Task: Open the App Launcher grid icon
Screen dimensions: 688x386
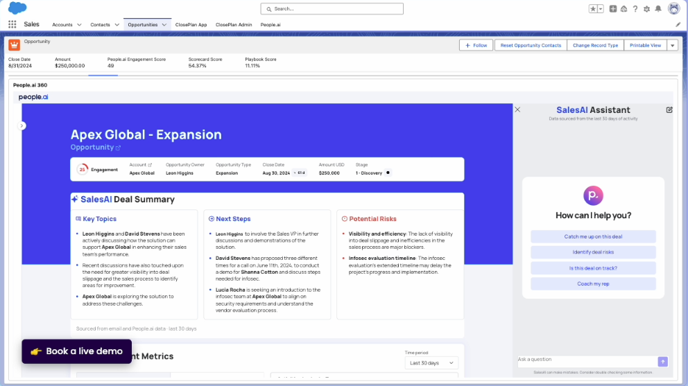Action: tap(12, 24)
